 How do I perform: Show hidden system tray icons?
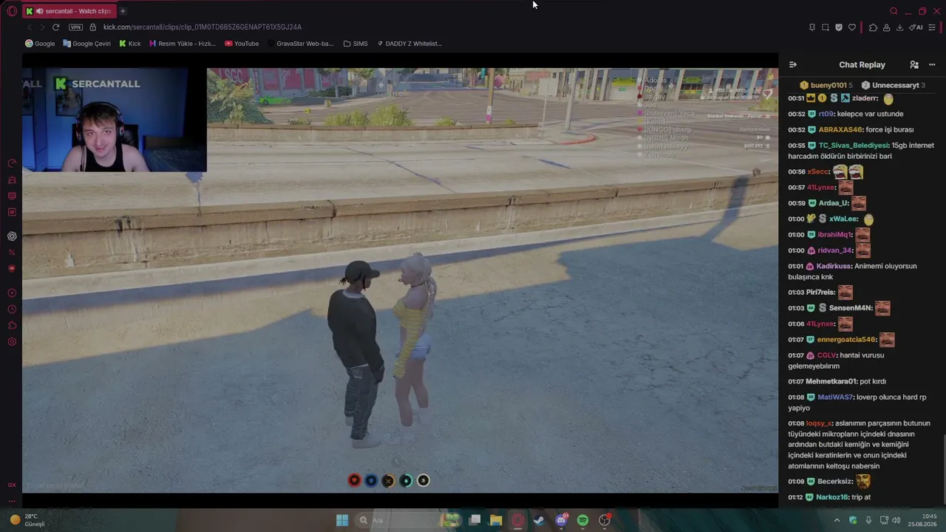837,520
